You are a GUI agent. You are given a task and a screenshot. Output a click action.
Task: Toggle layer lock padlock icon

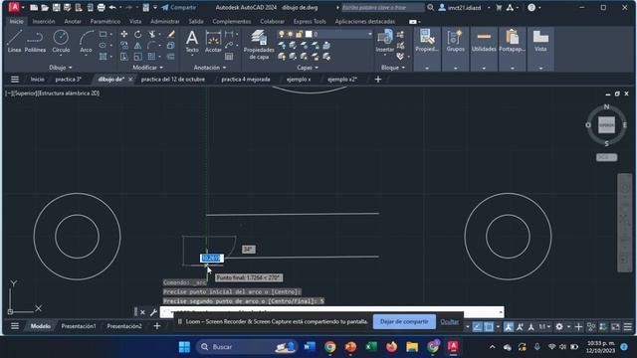coord(299,35)
